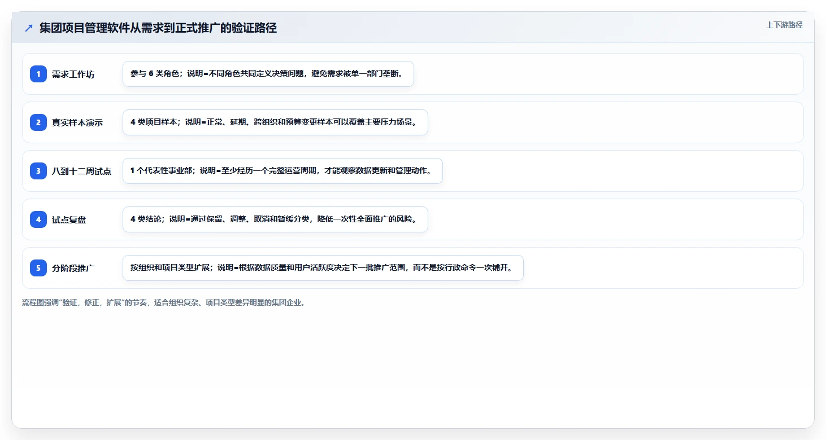The height and width of the screenshot is (440, 826).
Task: Click the step 4 number badge
Action: coord(38,219)
